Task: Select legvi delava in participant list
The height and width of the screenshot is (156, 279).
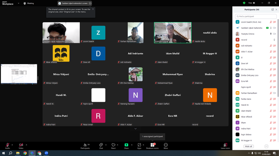Action: [x=255, y=135]
